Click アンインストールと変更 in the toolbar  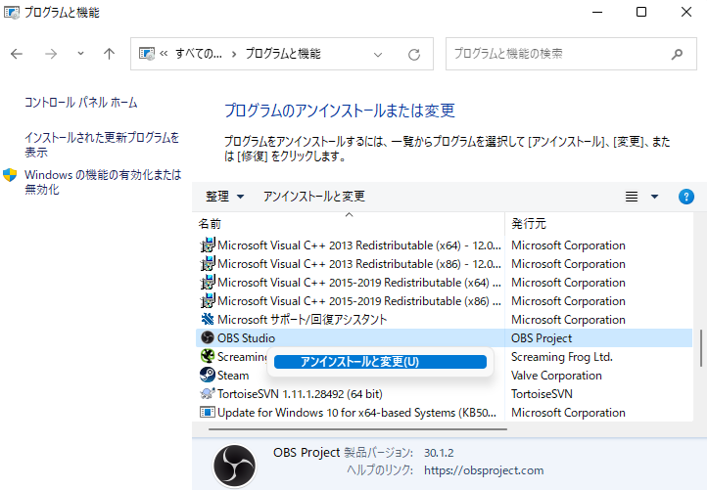click(x=313, y=197)
